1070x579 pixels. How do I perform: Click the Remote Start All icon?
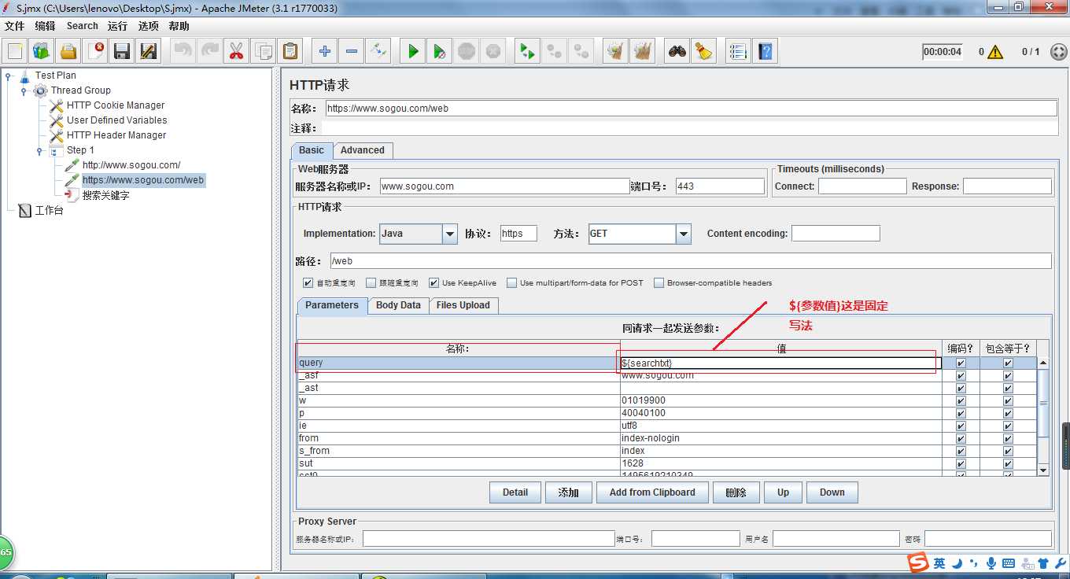(527, 51)
